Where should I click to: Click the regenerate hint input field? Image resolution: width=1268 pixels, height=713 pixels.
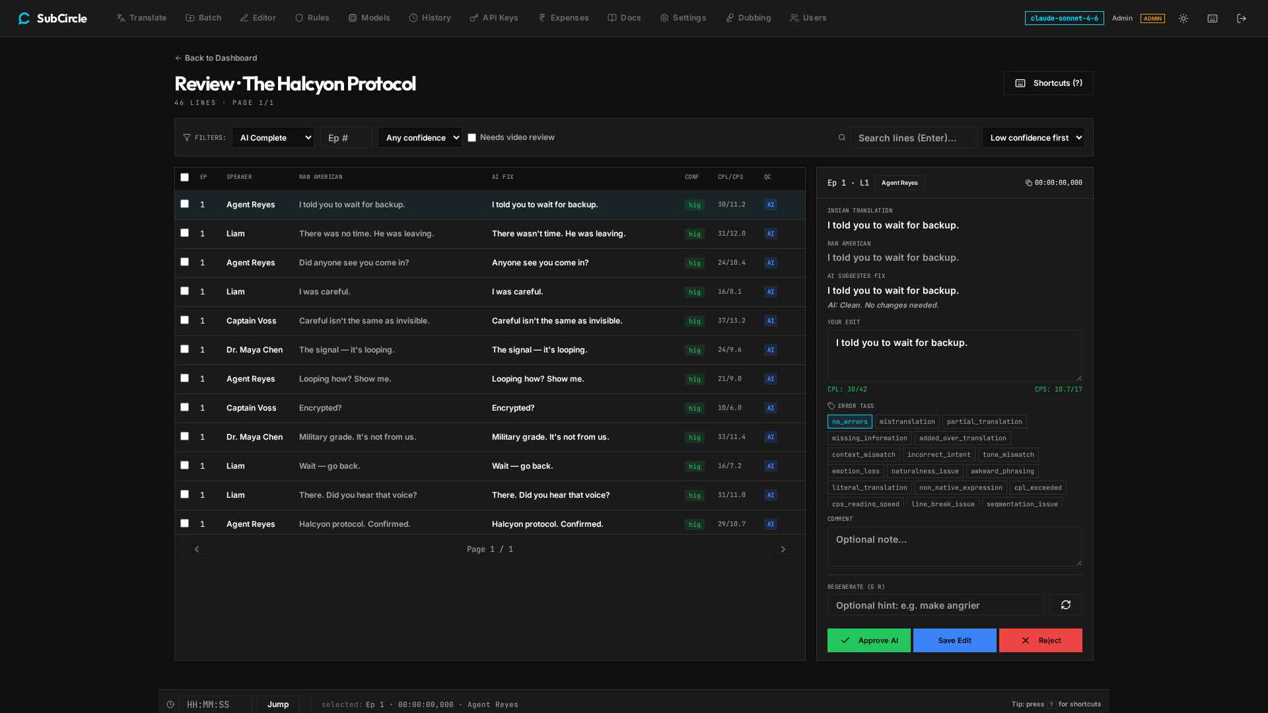coord(935,605)
